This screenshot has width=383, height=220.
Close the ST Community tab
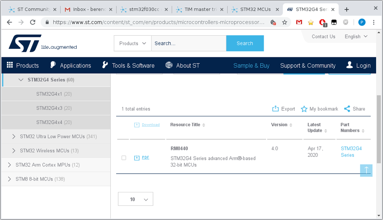(x=55, y=10)
